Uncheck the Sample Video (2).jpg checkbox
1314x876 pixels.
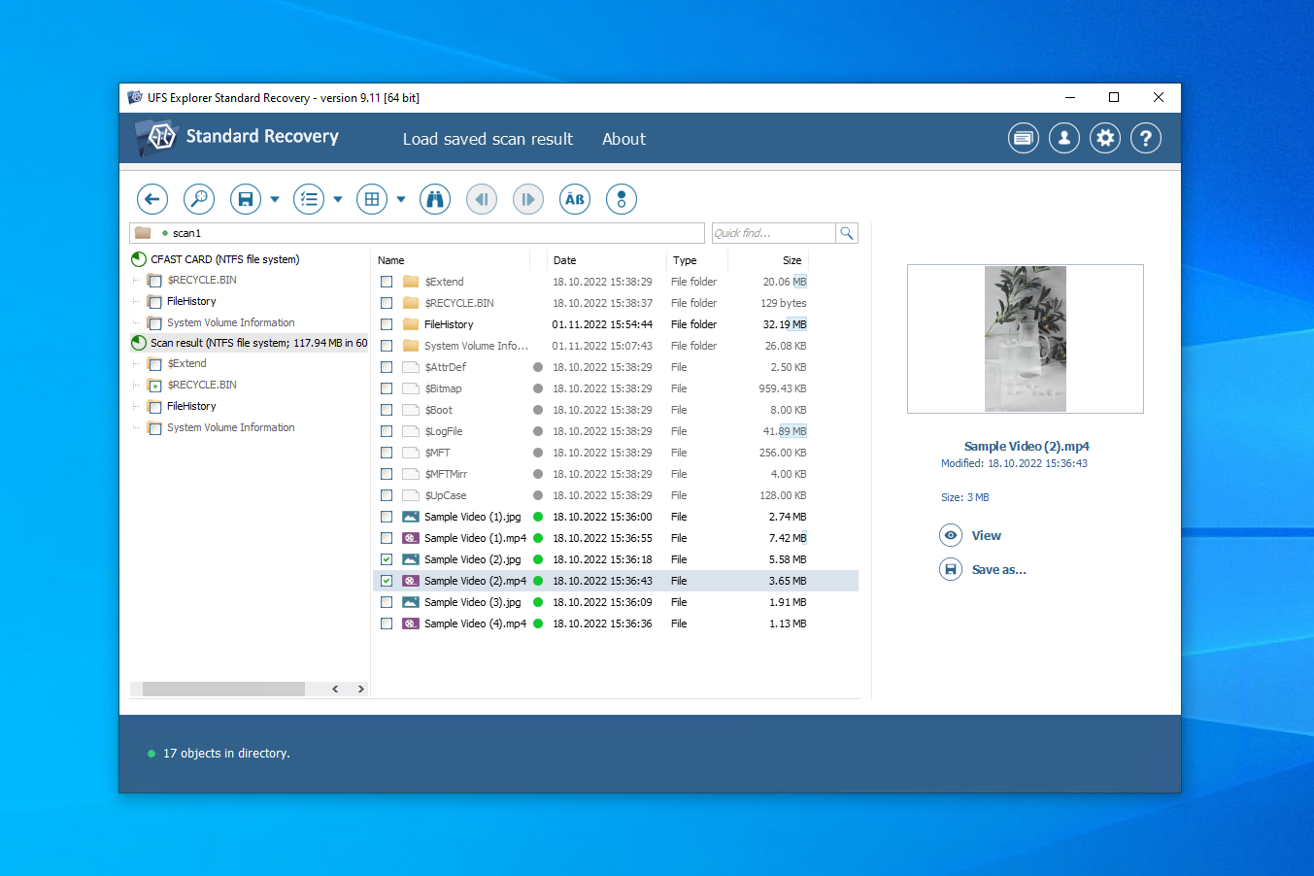[387, 559]
